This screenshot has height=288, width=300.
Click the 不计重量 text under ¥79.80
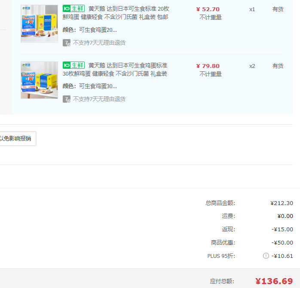211,74
